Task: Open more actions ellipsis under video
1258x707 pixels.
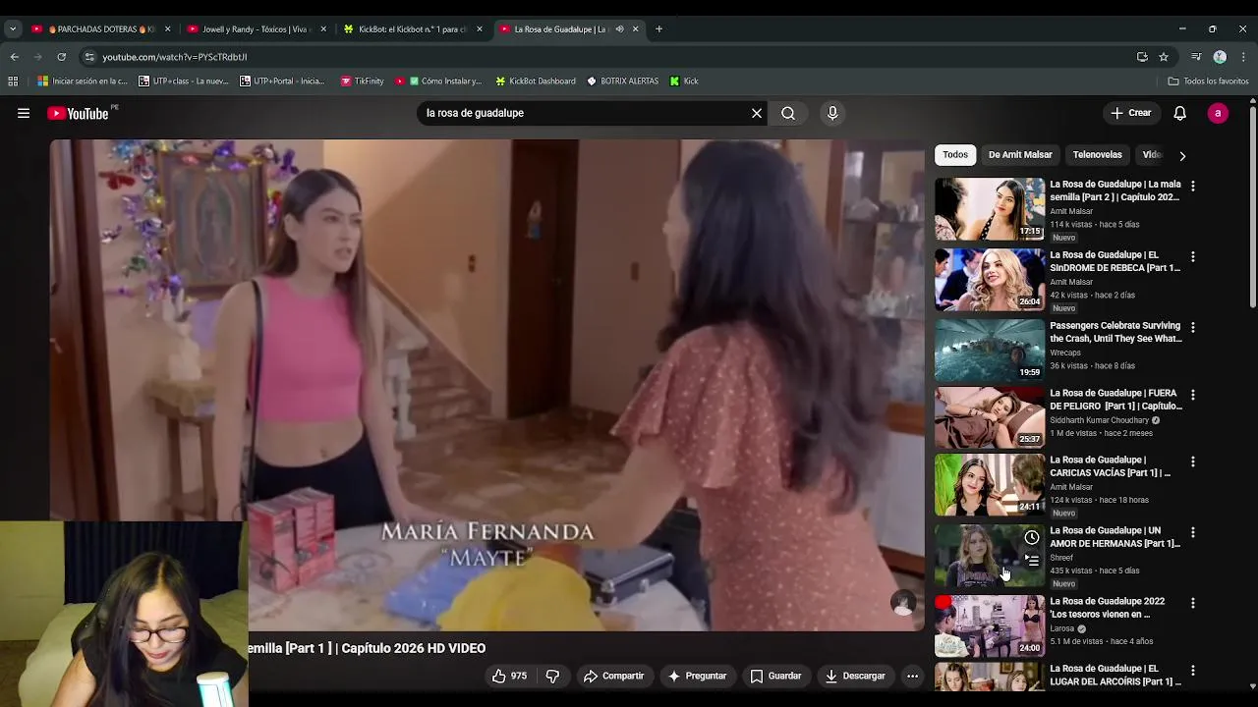Action: coord(912,676)
